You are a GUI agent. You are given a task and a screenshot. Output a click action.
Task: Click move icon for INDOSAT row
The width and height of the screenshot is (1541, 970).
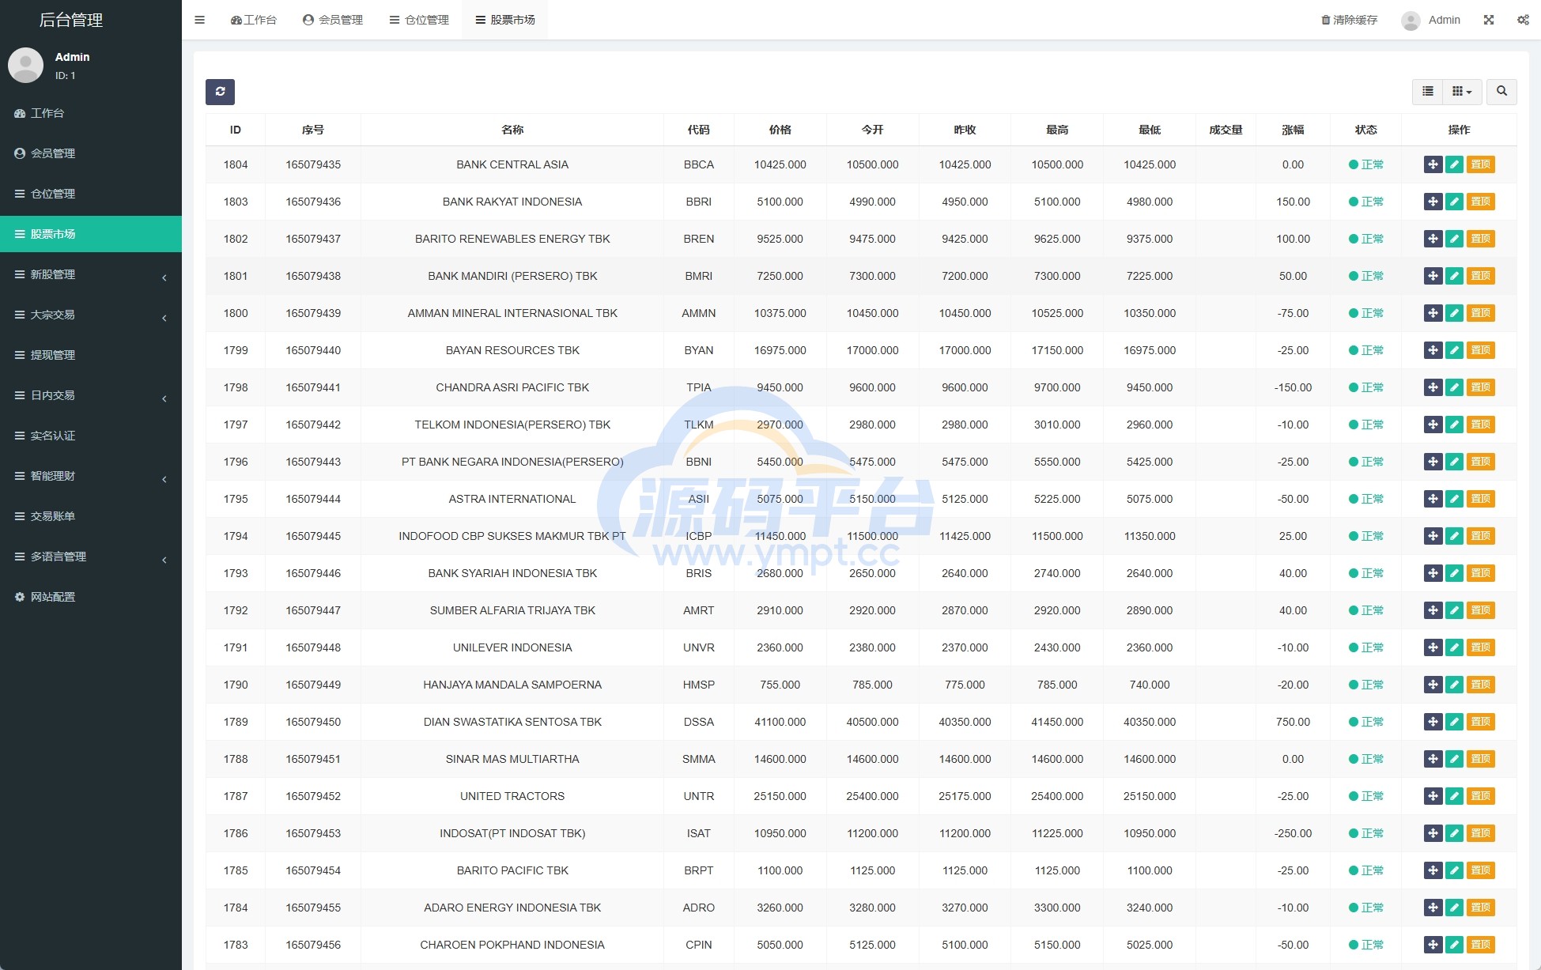1433,833
